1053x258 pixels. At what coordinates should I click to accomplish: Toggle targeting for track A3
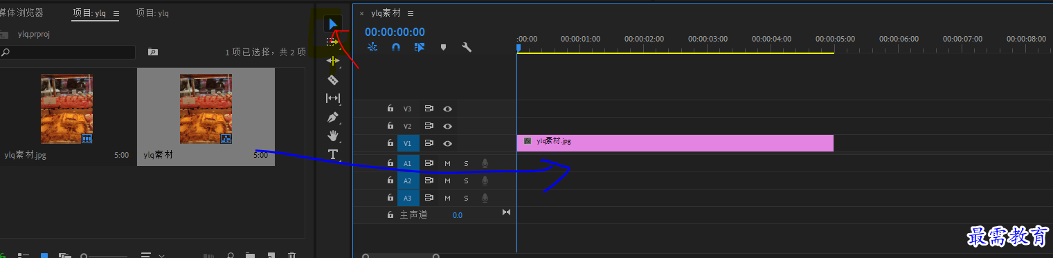click(x=408, y=198)
